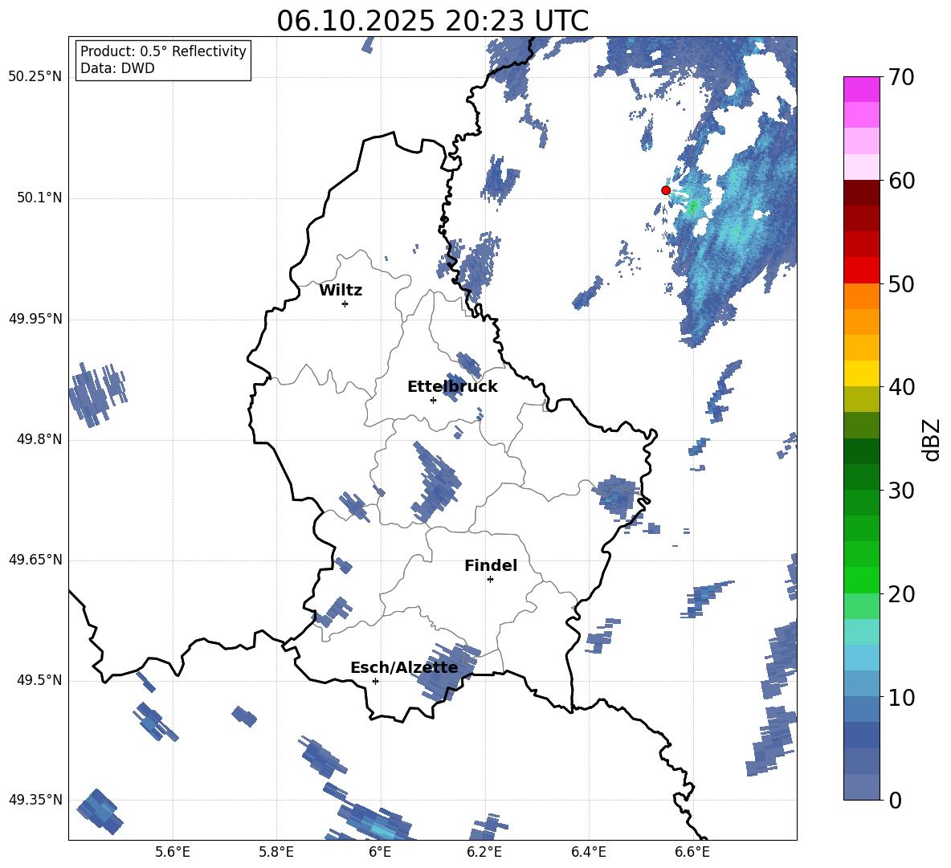
Task: Click the 6°E longitude label
Action: [380, 852]
